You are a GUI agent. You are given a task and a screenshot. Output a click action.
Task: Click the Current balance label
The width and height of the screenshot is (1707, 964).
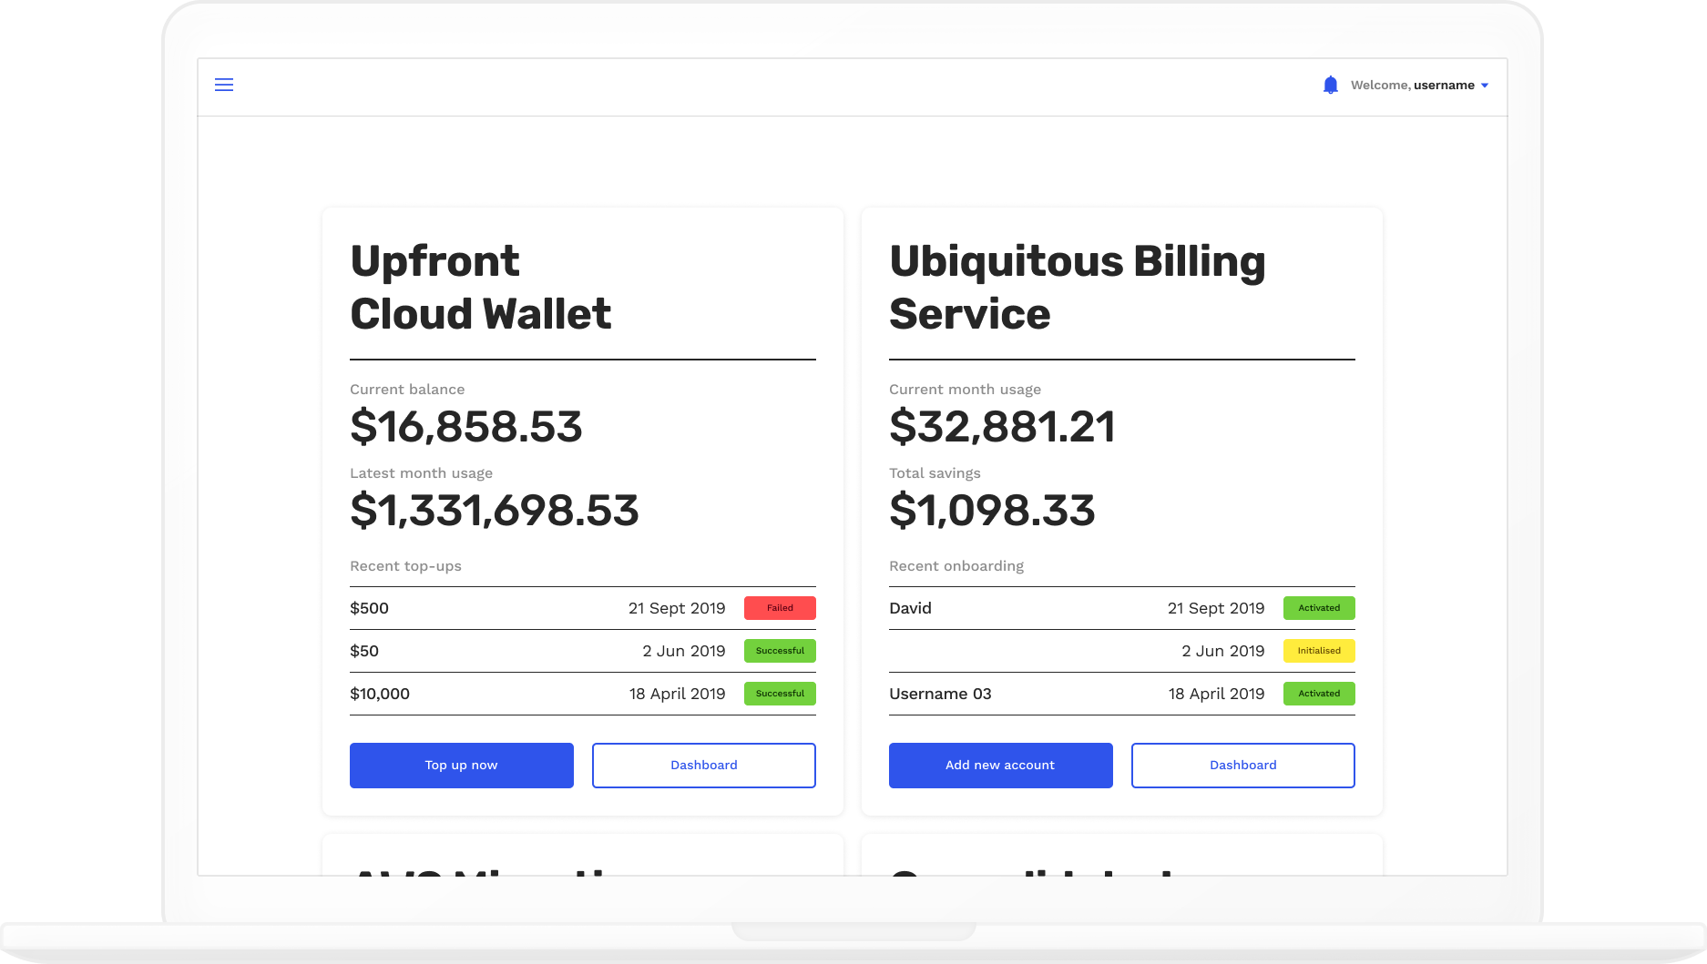[407, 390]
